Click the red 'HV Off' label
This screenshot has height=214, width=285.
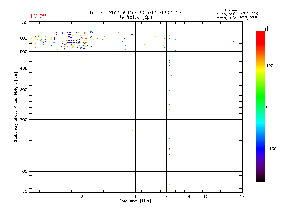coord(38,16)
